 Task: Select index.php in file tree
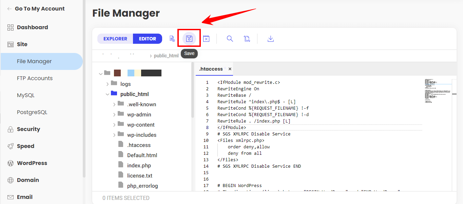point(139,165)
